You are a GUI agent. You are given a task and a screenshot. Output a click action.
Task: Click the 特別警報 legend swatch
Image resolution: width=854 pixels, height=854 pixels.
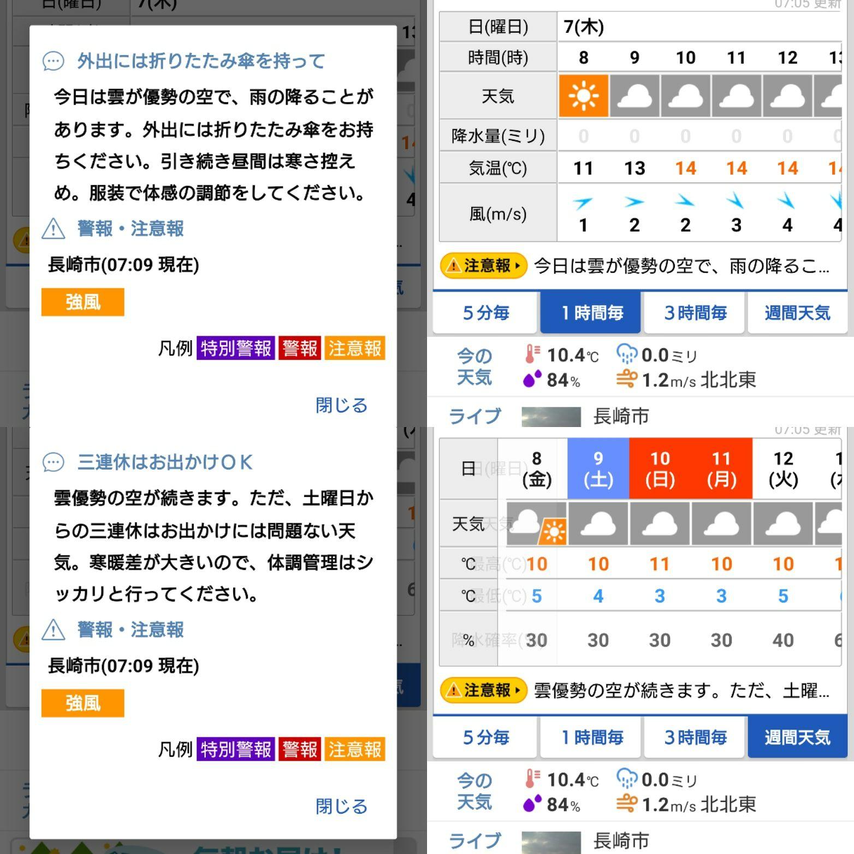(x=235, y=348)
